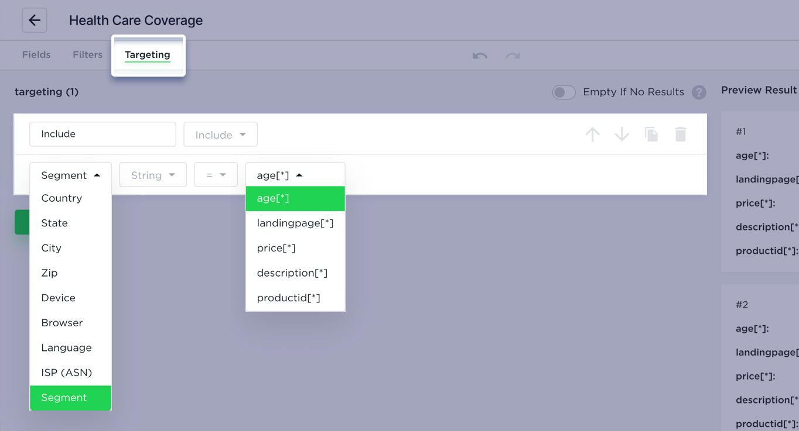Image resolution: width=799 pixels, height=431 pixels.
Task: Move targeting rule up with arrow
Action: 592,135
